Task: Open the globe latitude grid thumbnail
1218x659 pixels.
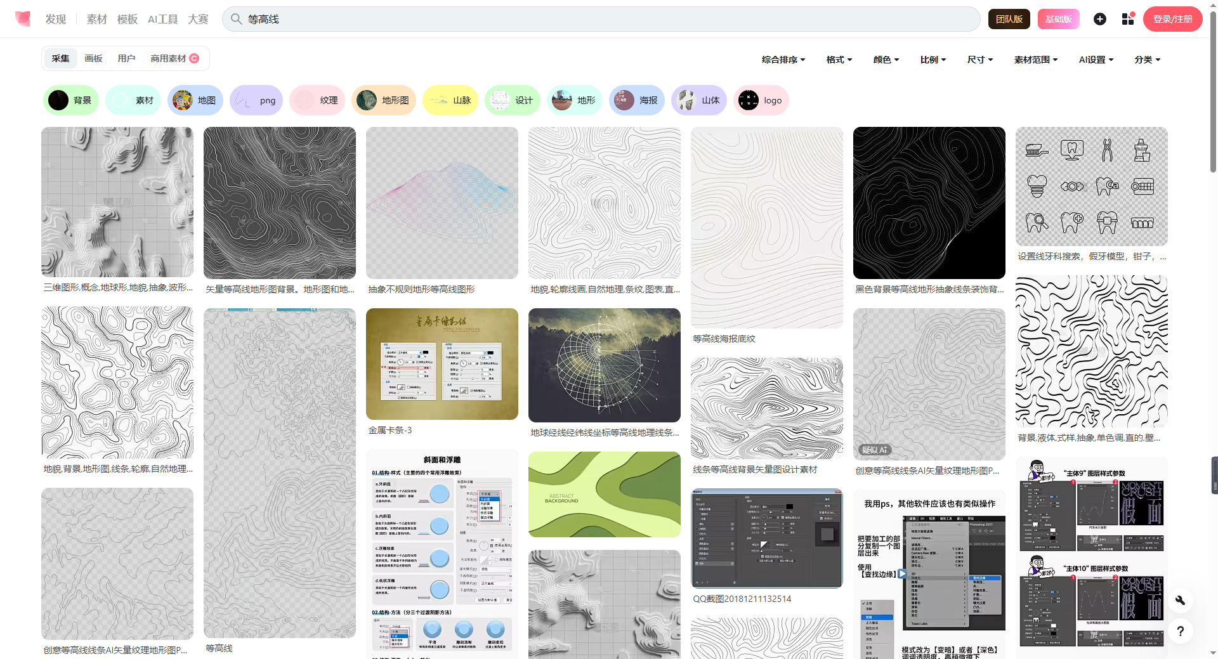Action: (605, 365)
